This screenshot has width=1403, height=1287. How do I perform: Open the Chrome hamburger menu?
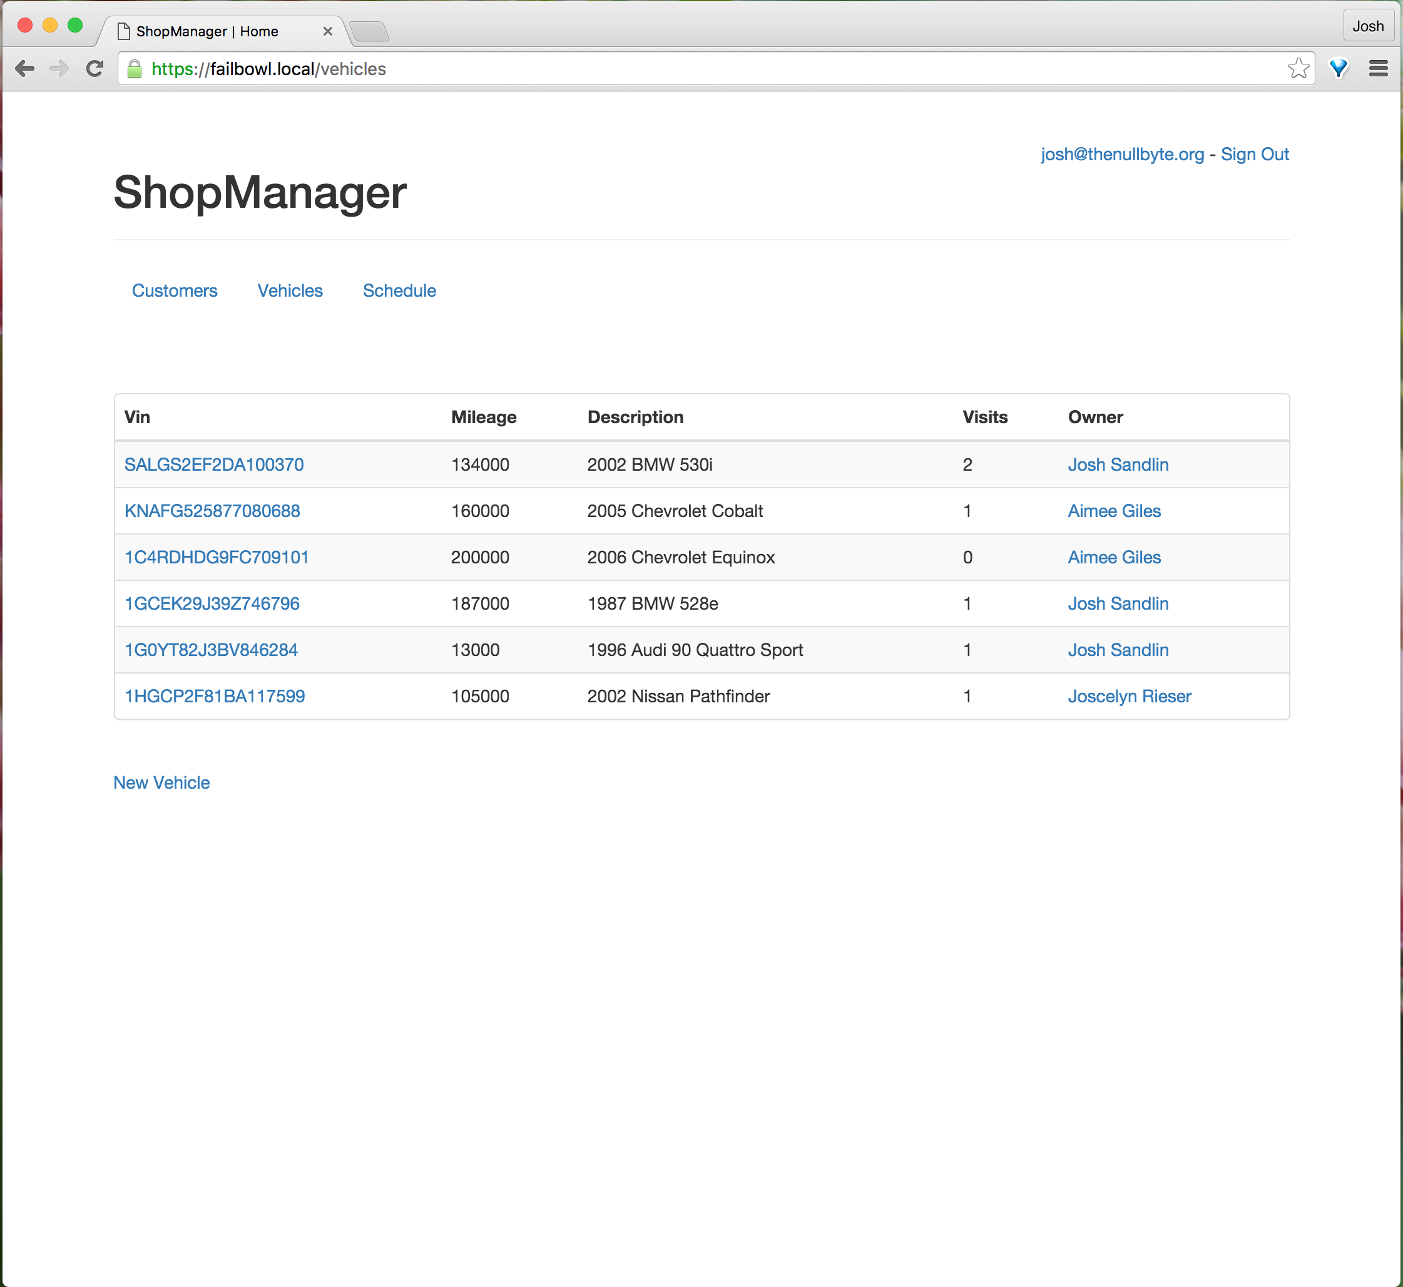(1378, 68)
